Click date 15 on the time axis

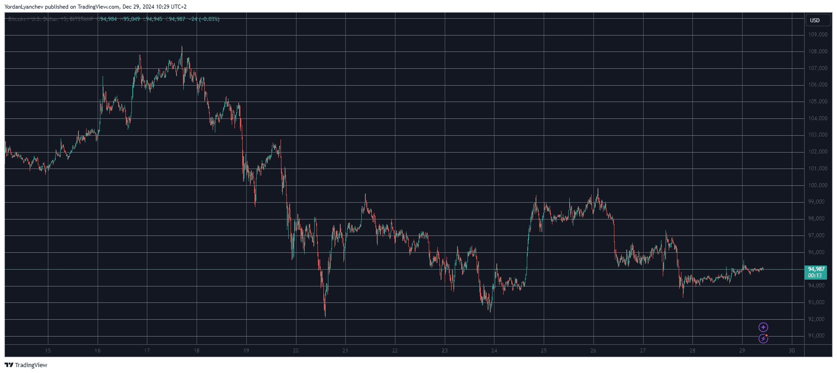48,351
